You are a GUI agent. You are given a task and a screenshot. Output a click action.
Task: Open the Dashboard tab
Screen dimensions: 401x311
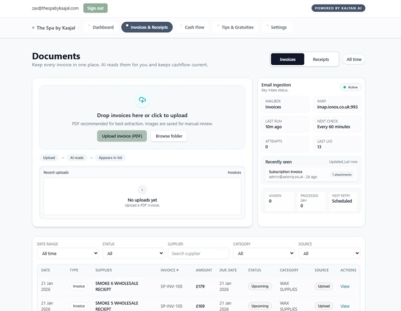click(102, 27)
